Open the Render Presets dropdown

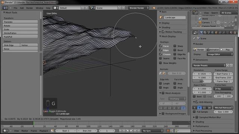click(209, 66)
